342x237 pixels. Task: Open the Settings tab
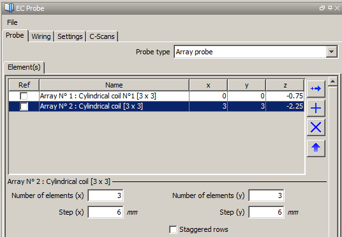70,36
